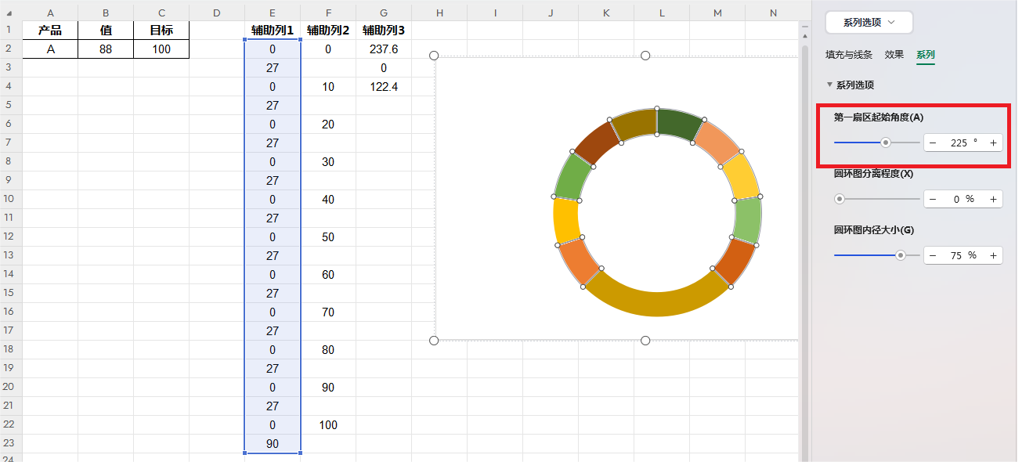The width and height of the screenshot is (1033, 462).
Task: Select row 23 header
Action: 11,444
